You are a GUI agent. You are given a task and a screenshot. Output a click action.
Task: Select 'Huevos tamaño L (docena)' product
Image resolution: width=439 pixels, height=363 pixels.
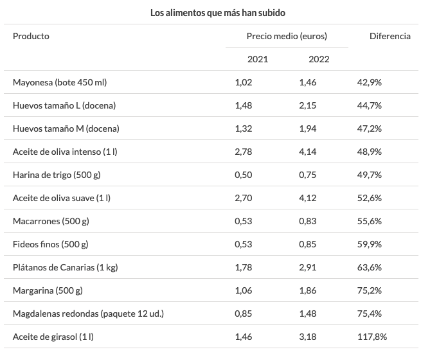click(x=64, y=105)
